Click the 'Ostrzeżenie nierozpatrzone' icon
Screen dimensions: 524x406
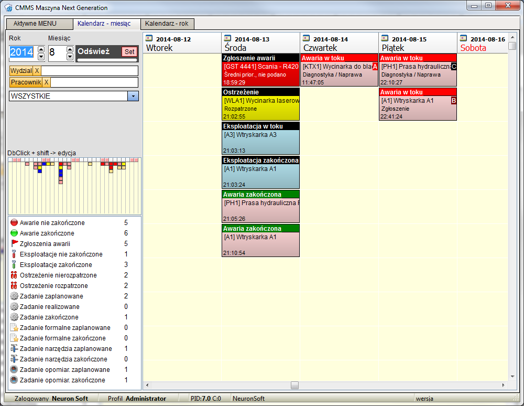pos(14,275)
